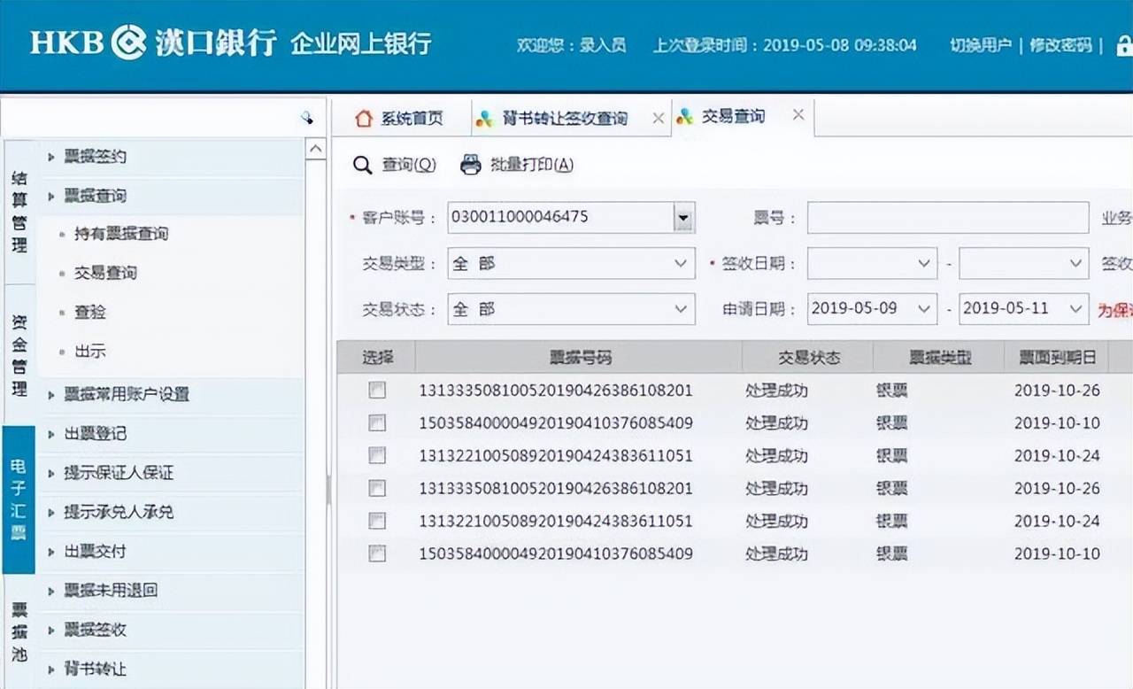Click the 查询(Q) button

pyautogui.click(x=395, y=165)
